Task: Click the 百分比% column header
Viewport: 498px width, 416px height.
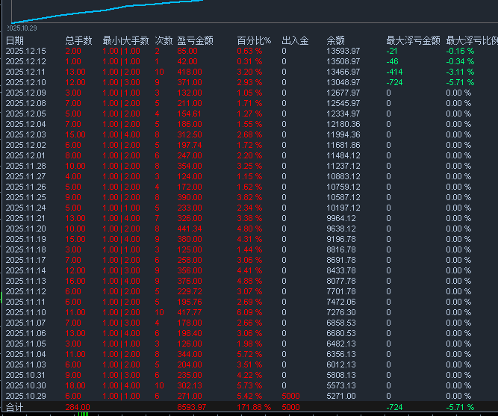Action: point(254,40)
